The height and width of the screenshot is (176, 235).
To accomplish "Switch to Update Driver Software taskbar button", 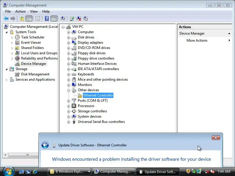I will coord(158,172).
